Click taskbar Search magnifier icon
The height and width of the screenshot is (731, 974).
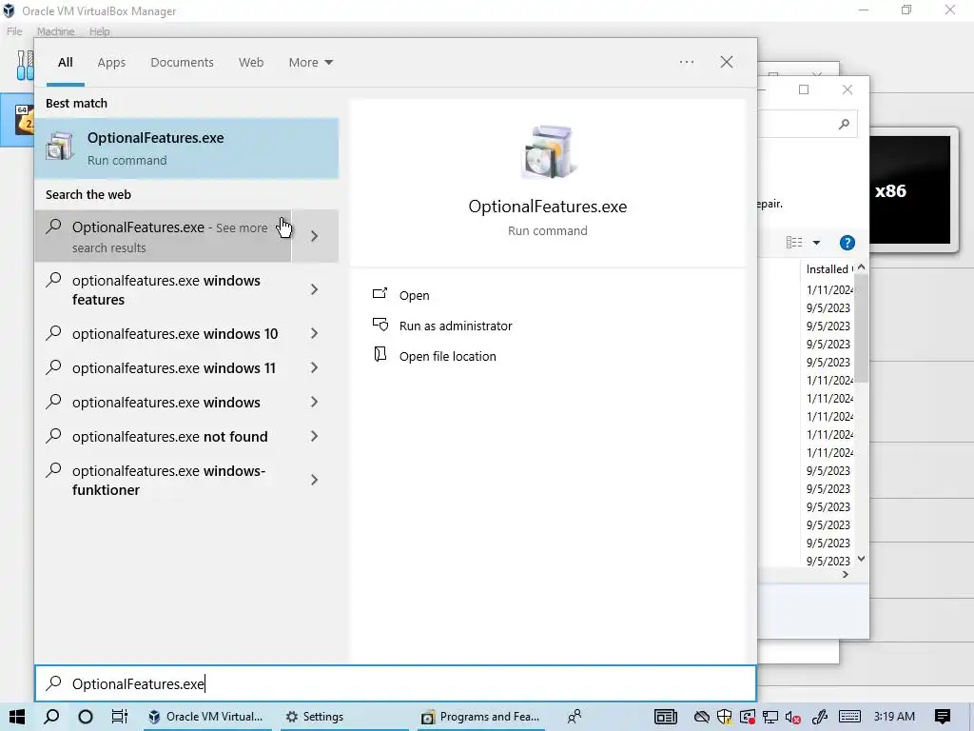pos(51,717)
